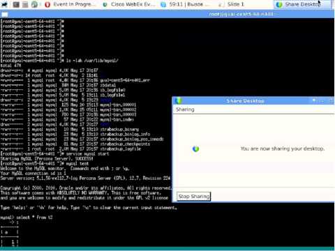This screenshot has height=251, width=335.
Task: Click the 'Starting MySQL (Percona Server)' line
Action: pos(47,159)
